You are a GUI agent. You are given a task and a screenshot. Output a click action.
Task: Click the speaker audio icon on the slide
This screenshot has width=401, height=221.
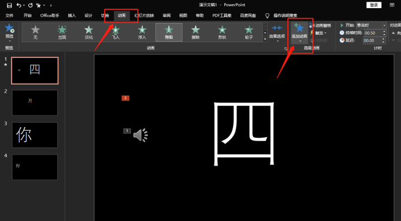click(x=141, y=135)
